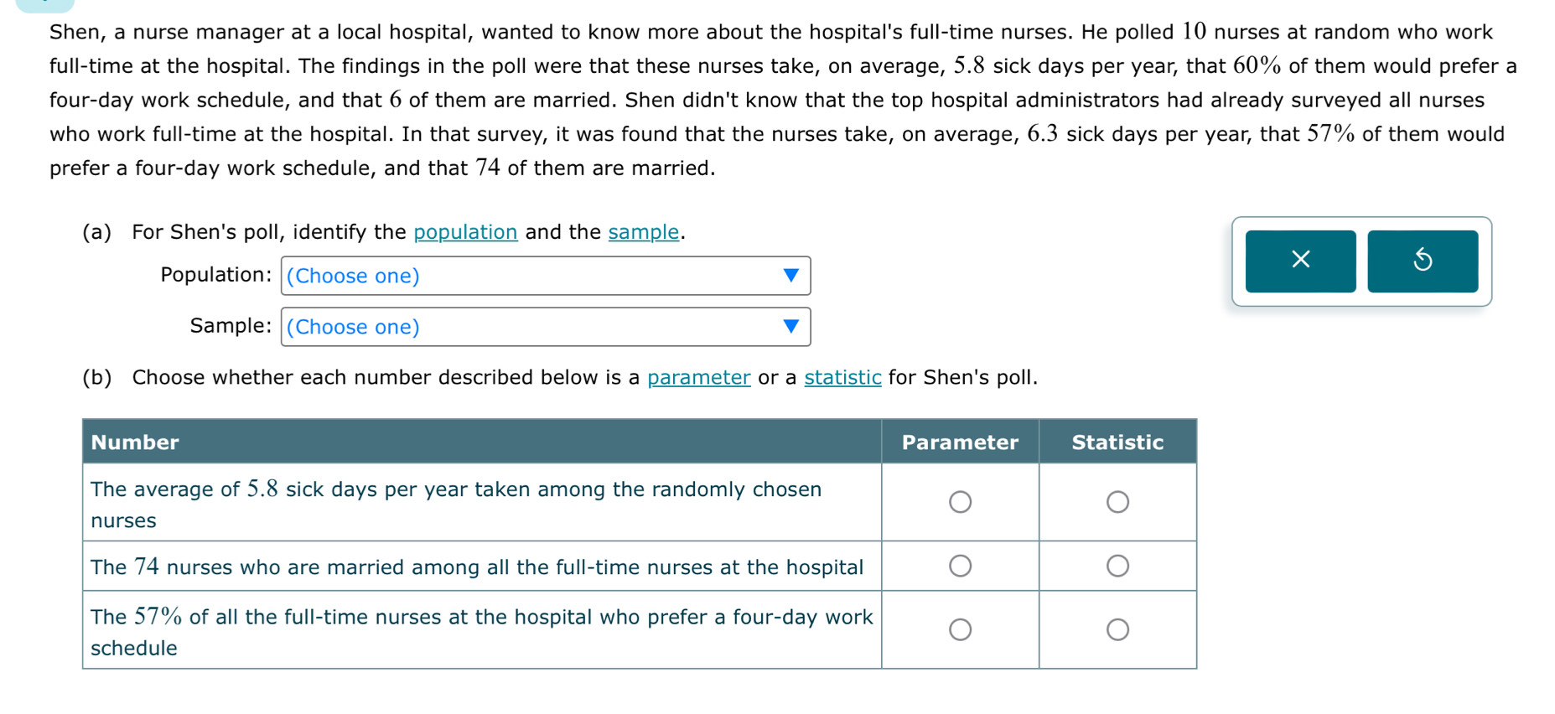This screenshot has width=1555, height=714.
Task: Open the parameter definition link
Action: pos(698,378)
